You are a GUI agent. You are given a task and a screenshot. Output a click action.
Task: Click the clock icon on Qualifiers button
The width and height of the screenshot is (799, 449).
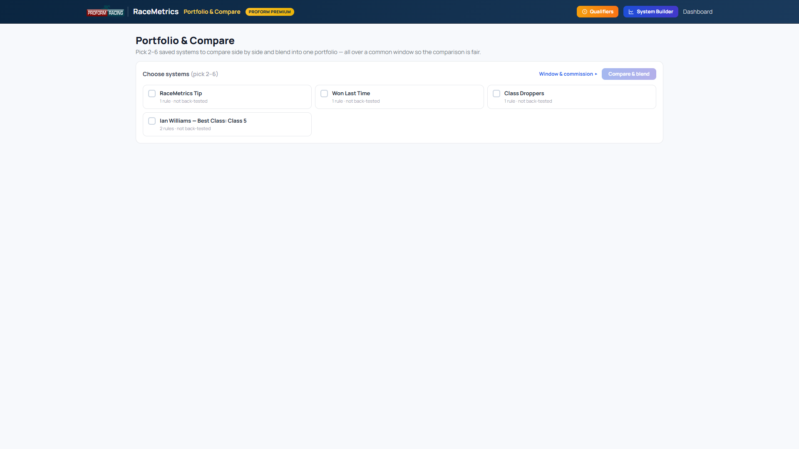[x=585, y=12]
